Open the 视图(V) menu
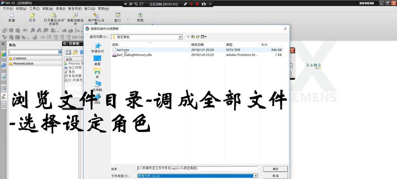 21,9
